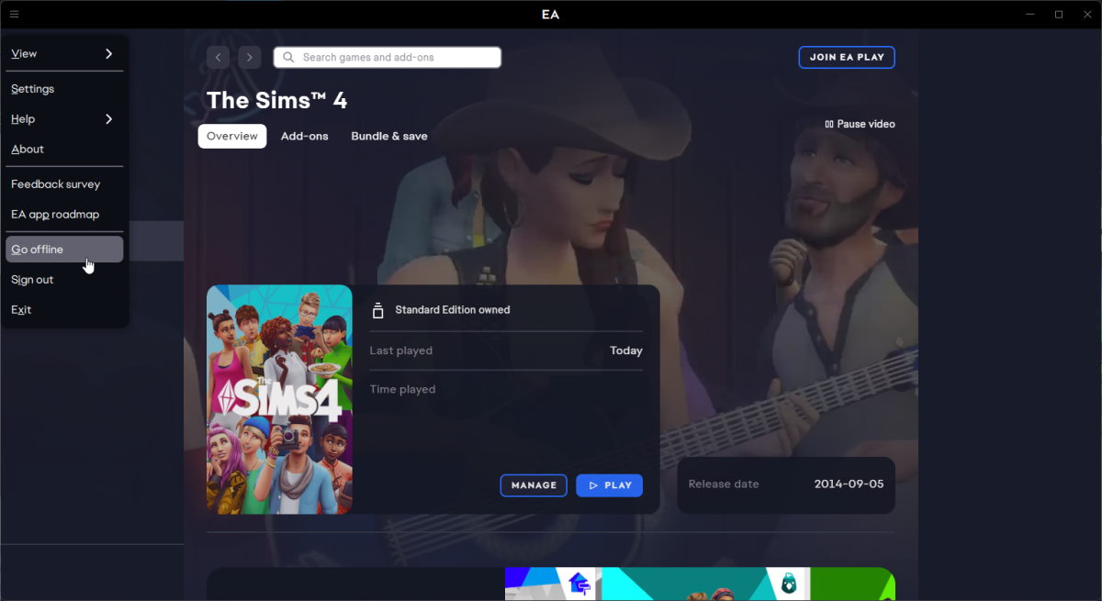Expand the Help submenu
The width and height of the screenshot is (1102, 601).
(x=63, y=119)
